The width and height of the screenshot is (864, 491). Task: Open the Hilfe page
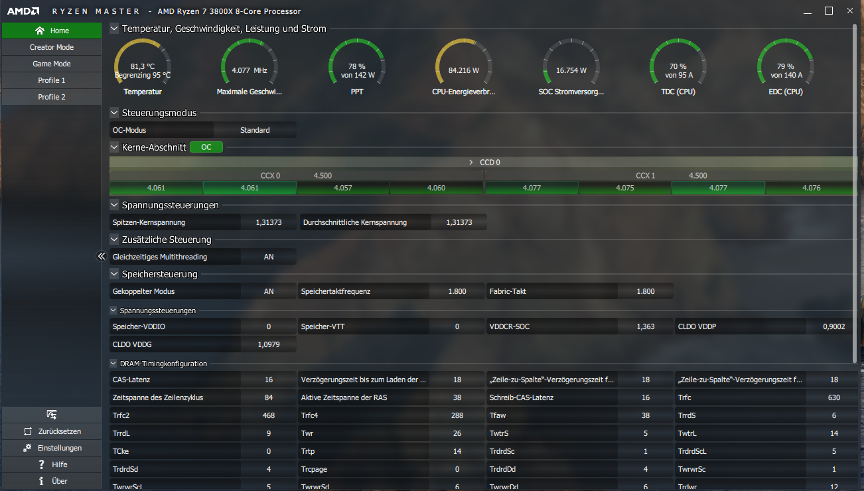51,464
